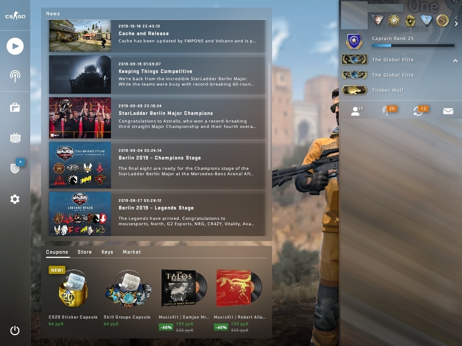Open the Cache and Release news article
Image resolution: width=462 pixels, height=346 pixels.
pyautogui.click(x=157, y=36)
